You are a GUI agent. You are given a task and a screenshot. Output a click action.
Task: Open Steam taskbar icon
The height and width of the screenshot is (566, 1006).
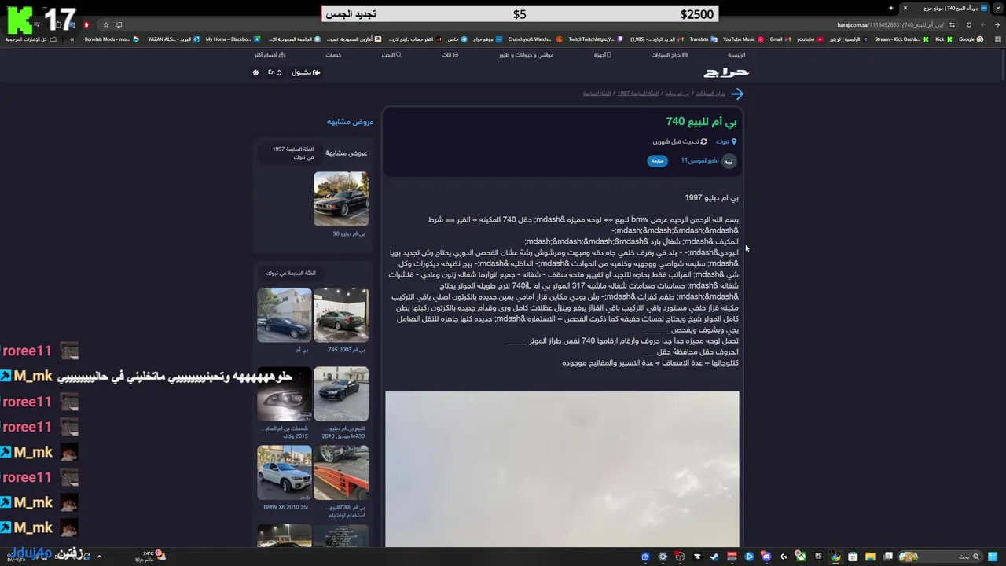click(x=714, y=557)
